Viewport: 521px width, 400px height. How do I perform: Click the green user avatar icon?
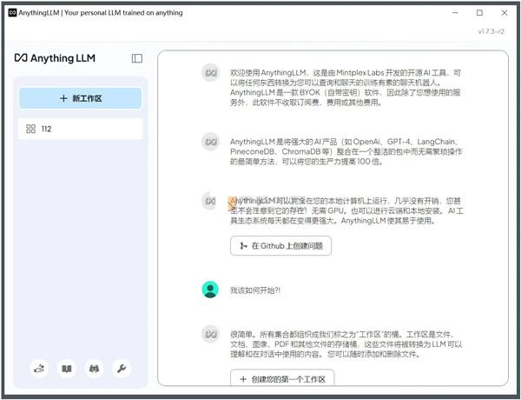209,290
